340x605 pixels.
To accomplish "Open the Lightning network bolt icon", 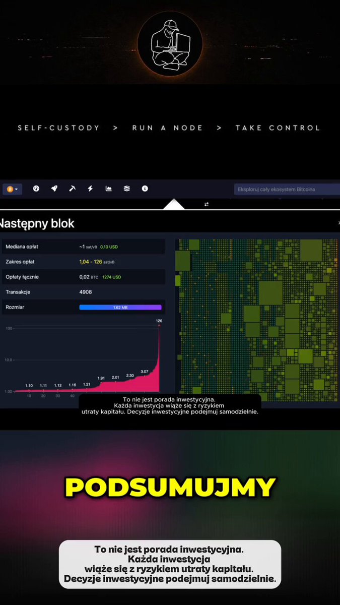I will 91,189.
